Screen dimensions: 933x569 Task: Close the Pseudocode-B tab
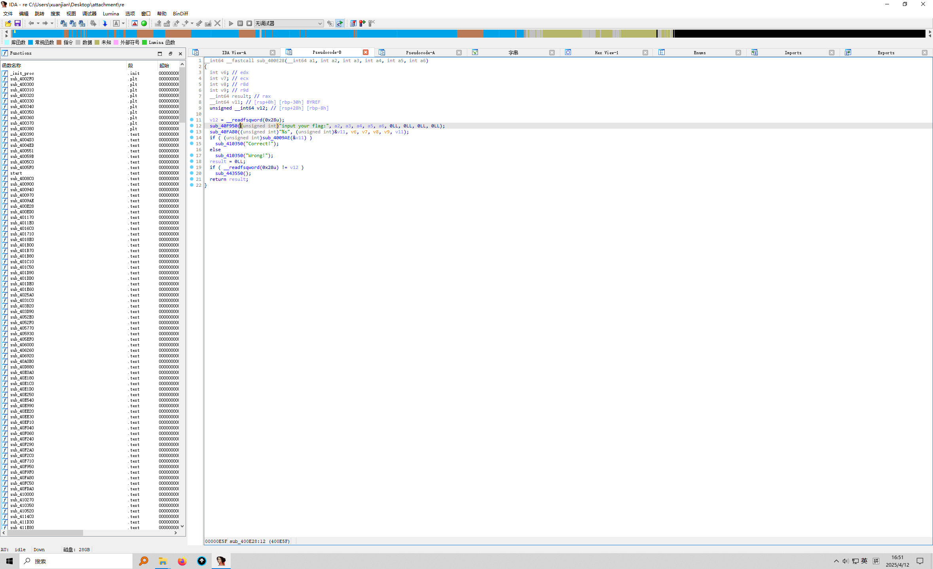366,52
